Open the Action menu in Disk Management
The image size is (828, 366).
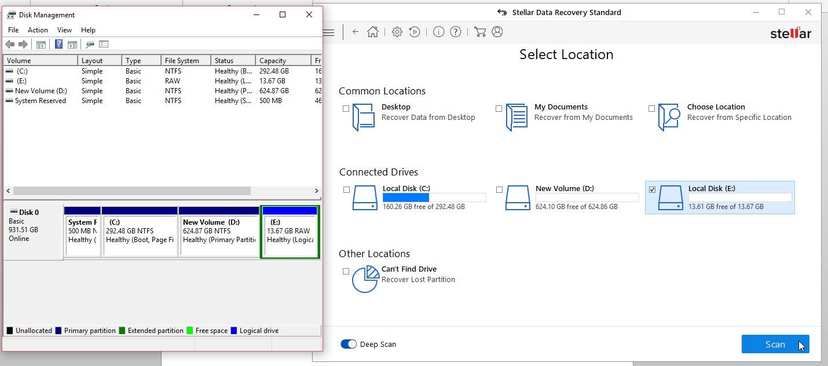pyautogui.click(x=38, y=30)
